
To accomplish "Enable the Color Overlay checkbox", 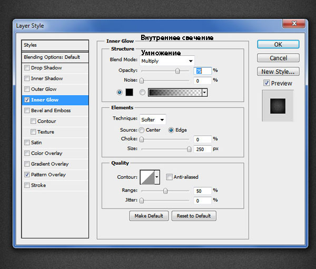I will click(x=27, y=153).
